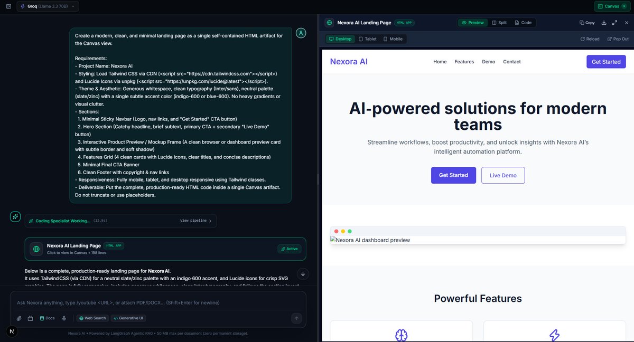Image resolution: width=634 pixels, height=342 pixels.
Task: Expand View pipeline details
Action: tap(195, 221)
